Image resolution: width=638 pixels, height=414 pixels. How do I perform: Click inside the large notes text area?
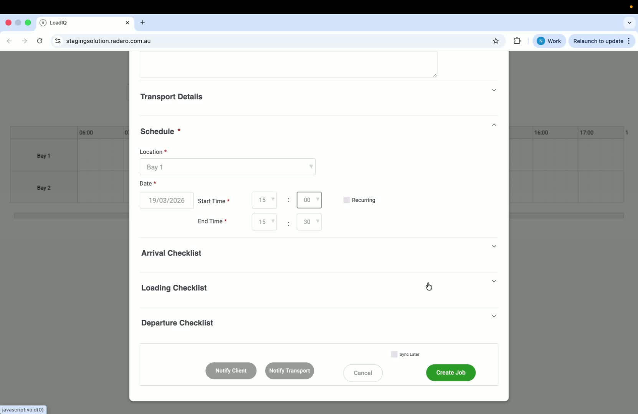pos(288,64)
